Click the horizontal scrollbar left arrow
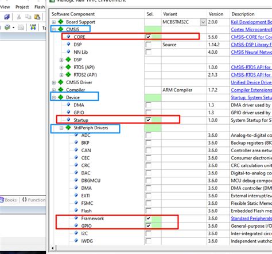Image resolution: width=272 pixels, height=254 pixels. click(x=53, y=248)
